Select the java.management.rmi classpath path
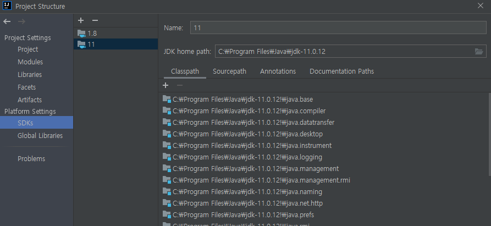Screen dimensions: 491x226 pyautogui.click(x=262, y=180)
